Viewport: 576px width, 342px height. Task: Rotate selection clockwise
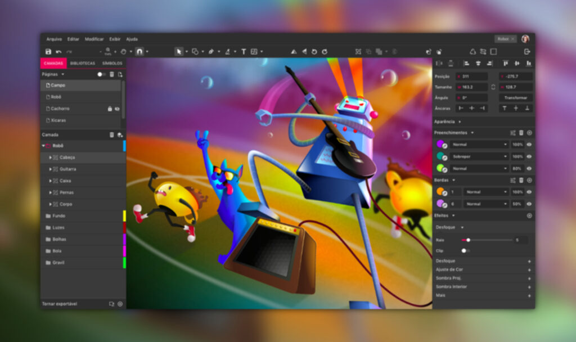[325, 52]
